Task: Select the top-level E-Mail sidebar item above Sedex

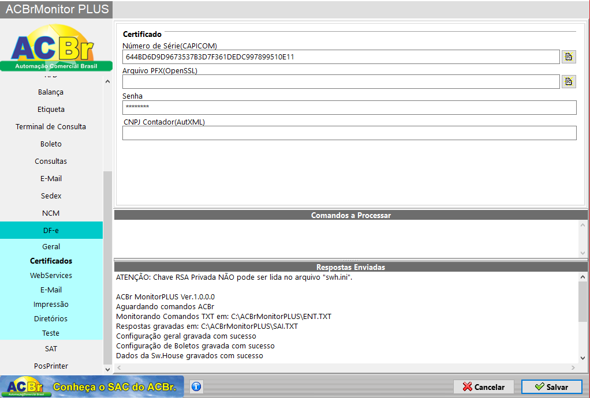Action: (51, 178)
